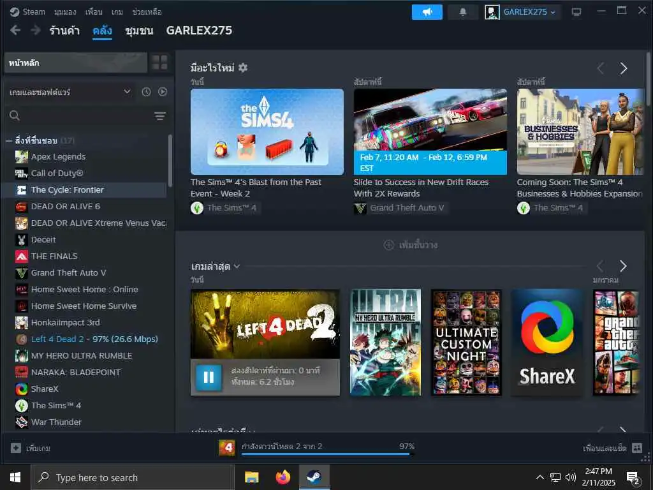Open Firefox from the taskbar
The height and width of the screenshot is (490, 653).
tap(283, 477)
